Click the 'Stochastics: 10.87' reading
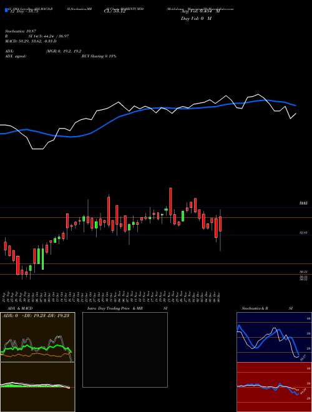312x412 pixels. coord(20,31)
